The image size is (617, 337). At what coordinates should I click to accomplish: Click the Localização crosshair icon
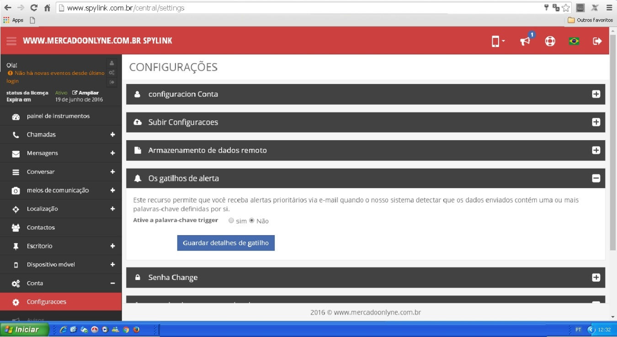pos(16,209)
